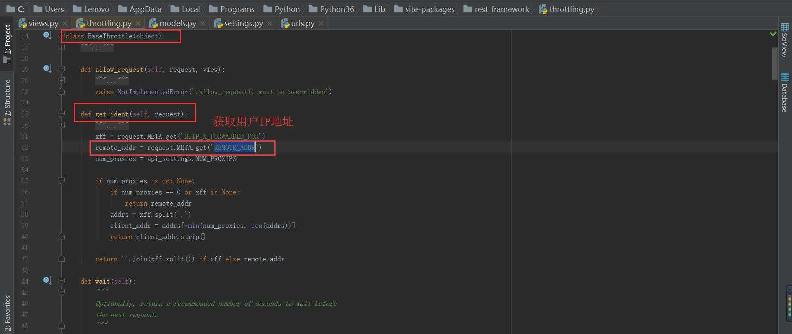This screenshot has height=334, width=792.
Task: Click the NotImplementedError on line 23
Action: pyautogui.click(x=152, y=92)
